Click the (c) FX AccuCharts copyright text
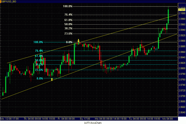The image size is (186, 124). click(x=93, y=123)
